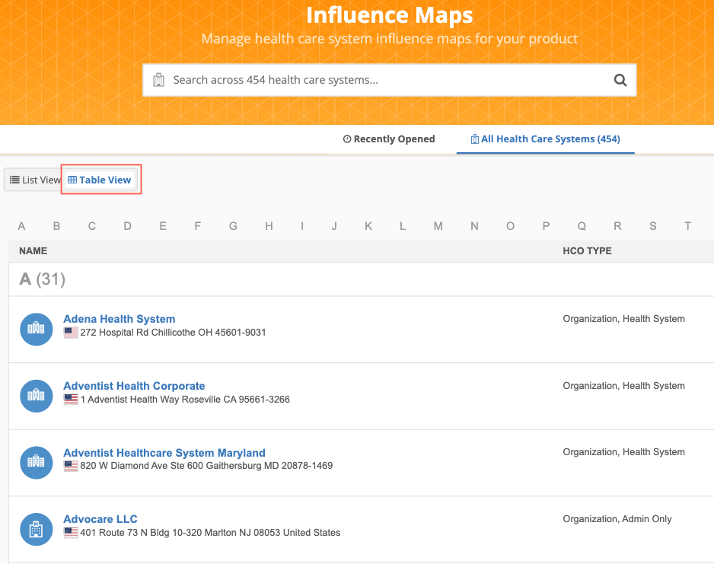Switch to List View
This screenshot has height=564, width=714.
click(34, 180)
